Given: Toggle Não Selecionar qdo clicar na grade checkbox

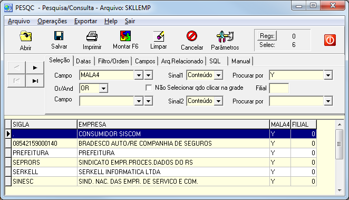Looking at the screenshot, I should [x=149, y=88].
